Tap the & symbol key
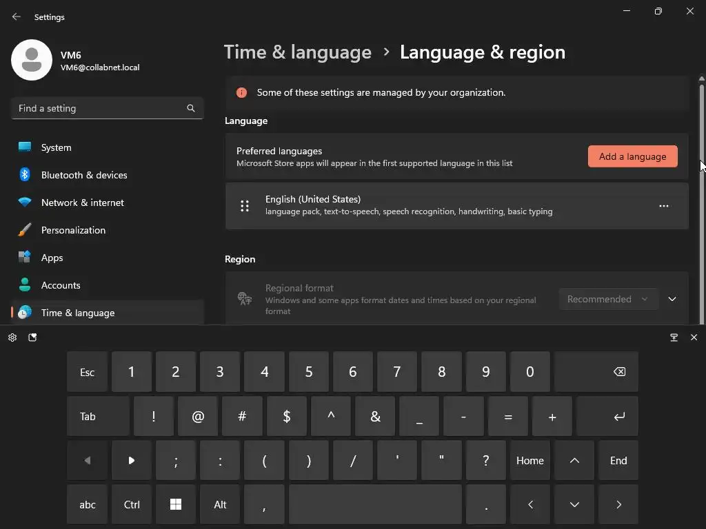The width and height of the screenshot is (706, 529). point(375,417)
